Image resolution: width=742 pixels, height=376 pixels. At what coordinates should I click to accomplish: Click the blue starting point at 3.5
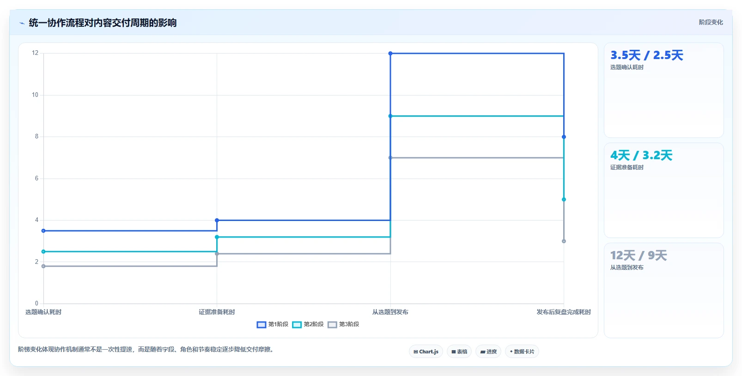[43, 231]
